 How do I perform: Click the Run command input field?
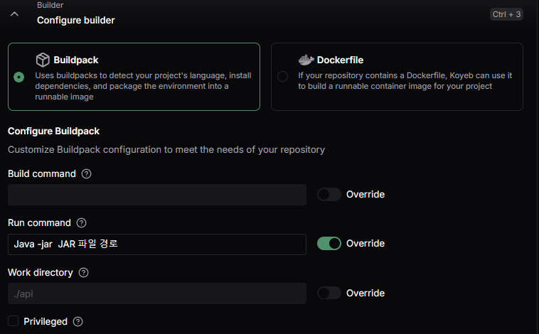[x=157, y=244]
